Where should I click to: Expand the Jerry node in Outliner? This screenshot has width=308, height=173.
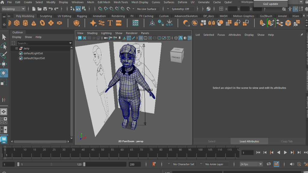17,48
